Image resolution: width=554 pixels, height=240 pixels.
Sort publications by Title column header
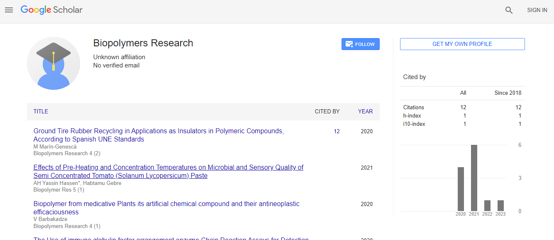point(41,112)
